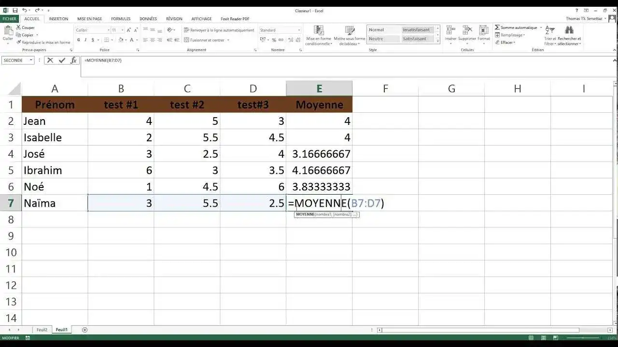Open the Insérer une fonction fx icon

click(73, 60)
